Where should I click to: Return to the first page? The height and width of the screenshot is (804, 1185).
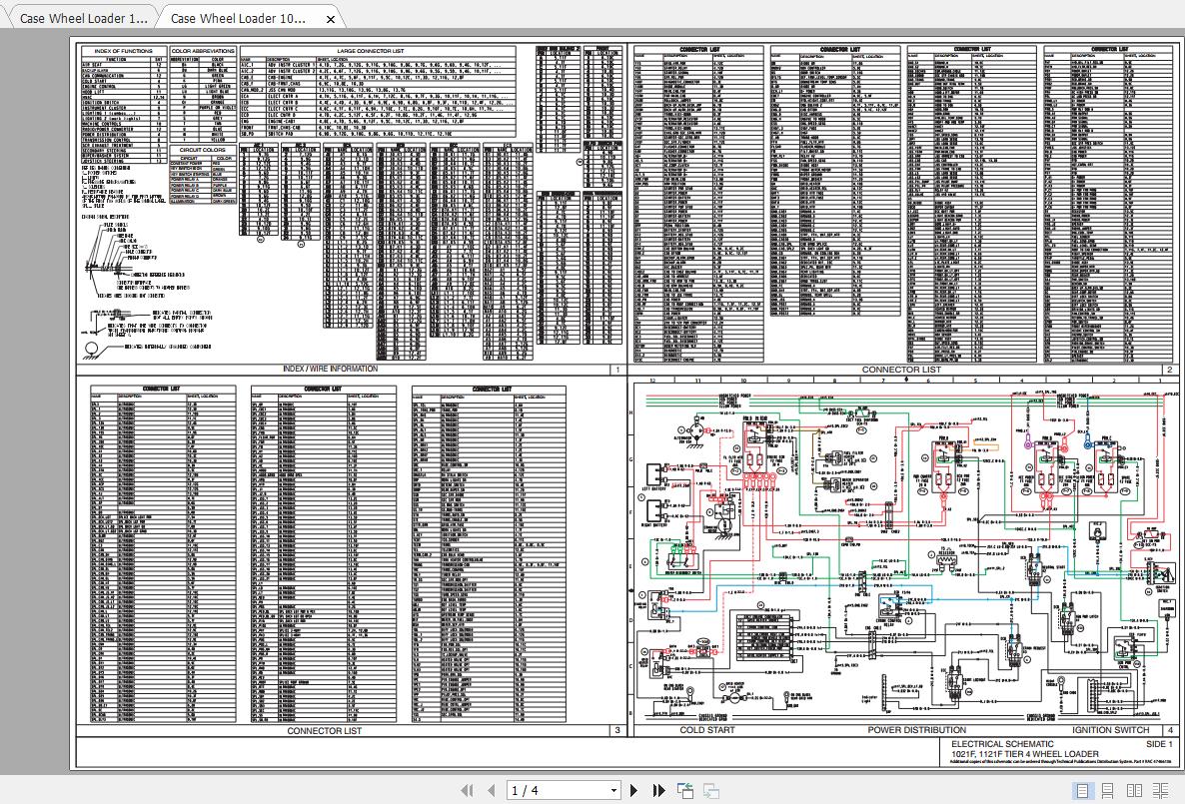pos(467,790)
